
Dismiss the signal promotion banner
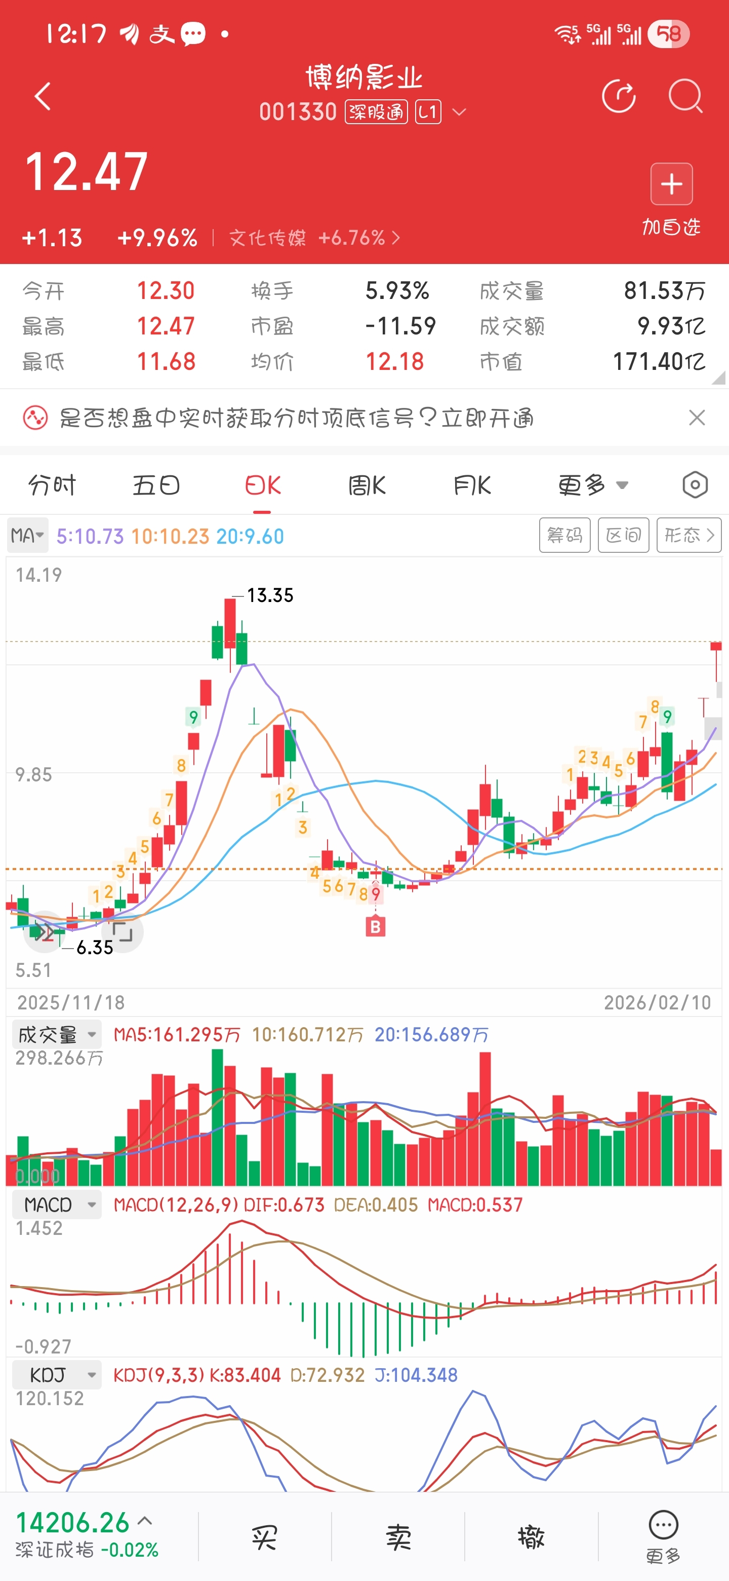(697, 418)
